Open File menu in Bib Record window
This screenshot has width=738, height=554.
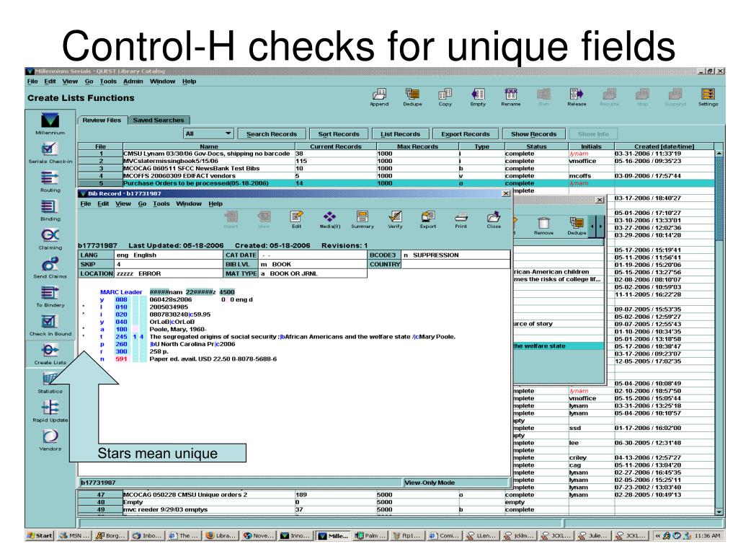(x=86, y=204)
